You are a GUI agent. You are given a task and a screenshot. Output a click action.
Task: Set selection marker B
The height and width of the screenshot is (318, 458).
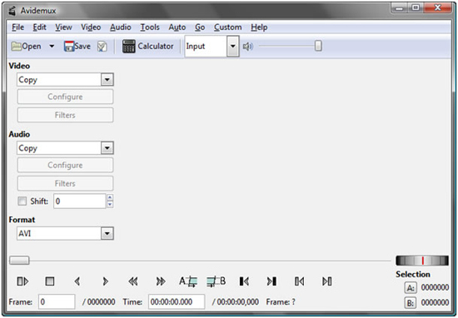[216, 281]
